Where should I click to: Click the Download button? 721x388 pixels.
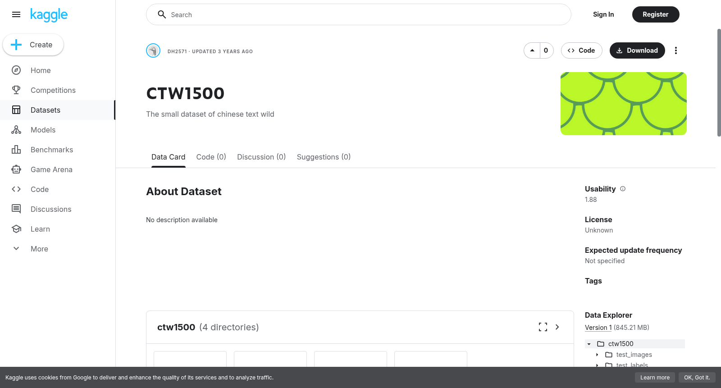tap(637, 50)
